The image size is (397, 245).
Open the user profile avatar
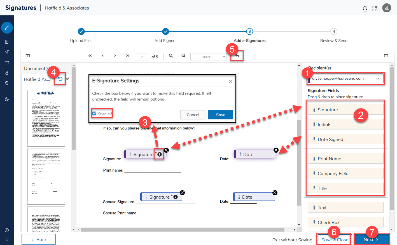click(387, 8)
